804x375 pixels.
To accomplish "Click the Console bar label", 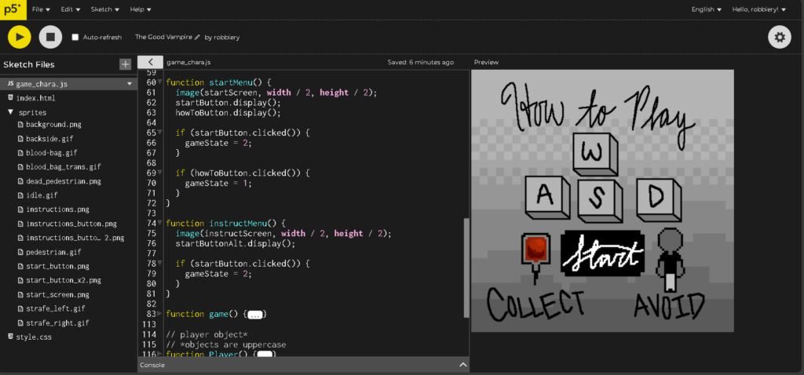I will tap(152, 366).
